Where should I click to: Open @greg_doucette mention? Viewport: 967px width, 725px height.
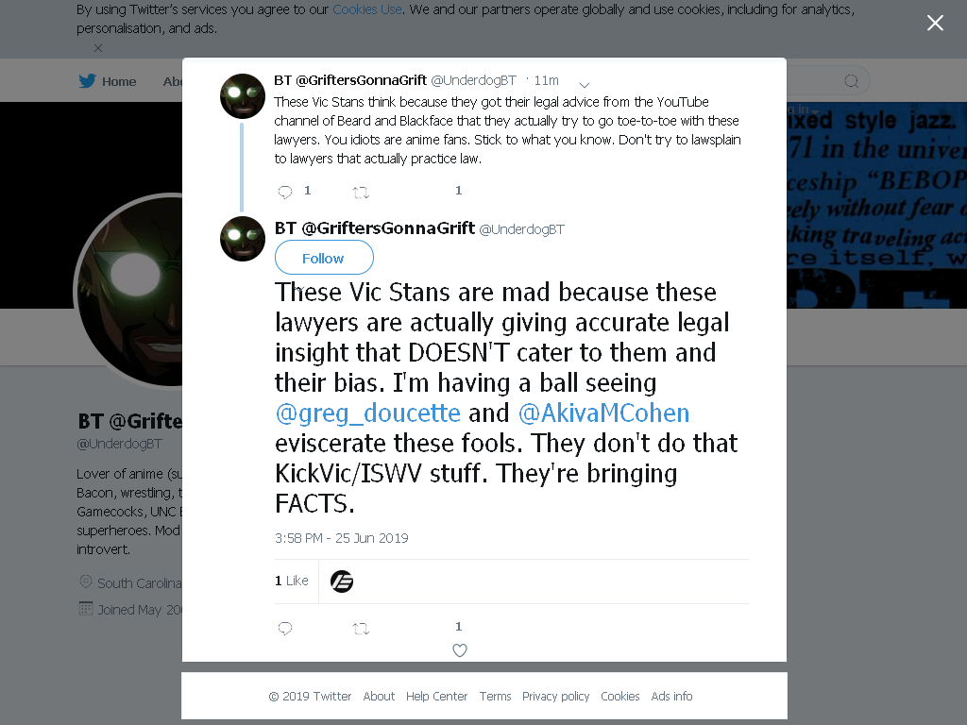(367, 413)
